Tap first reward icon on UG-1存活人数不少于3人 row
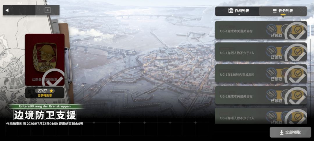Viewport: 314px width, 141px height. [271, 51]
